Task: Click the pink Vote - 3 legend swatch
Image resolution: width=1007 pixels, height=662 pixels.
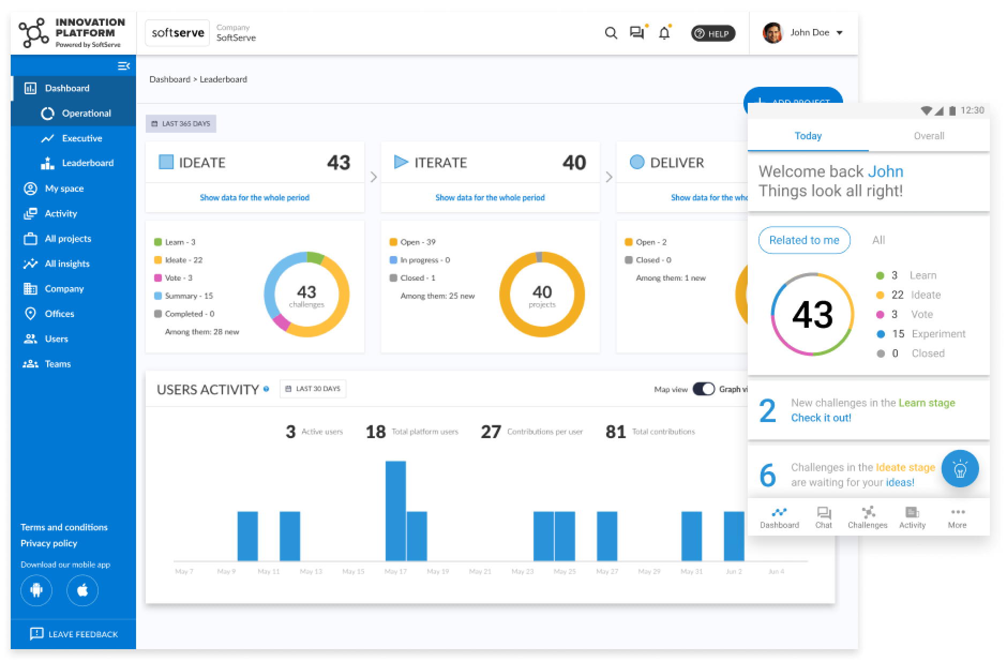Action: pyautogui.click(x=158, y=278)
